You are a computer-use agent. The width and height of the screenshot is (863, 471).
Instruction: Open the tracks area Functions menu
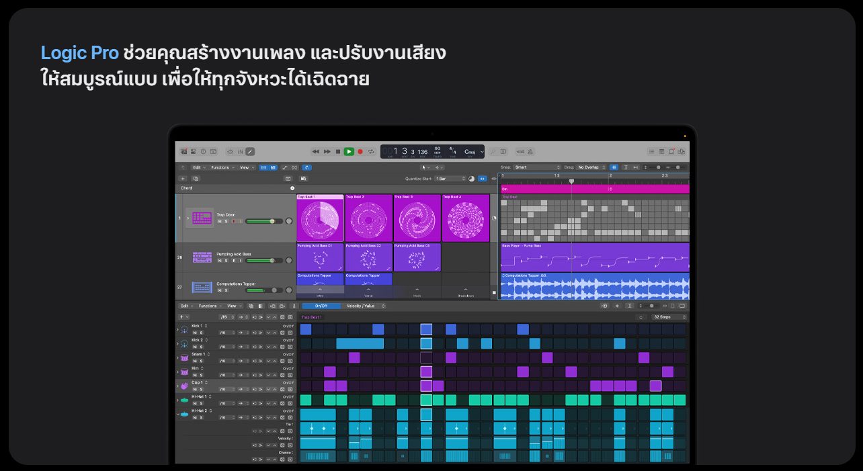[x=221, y=167]
